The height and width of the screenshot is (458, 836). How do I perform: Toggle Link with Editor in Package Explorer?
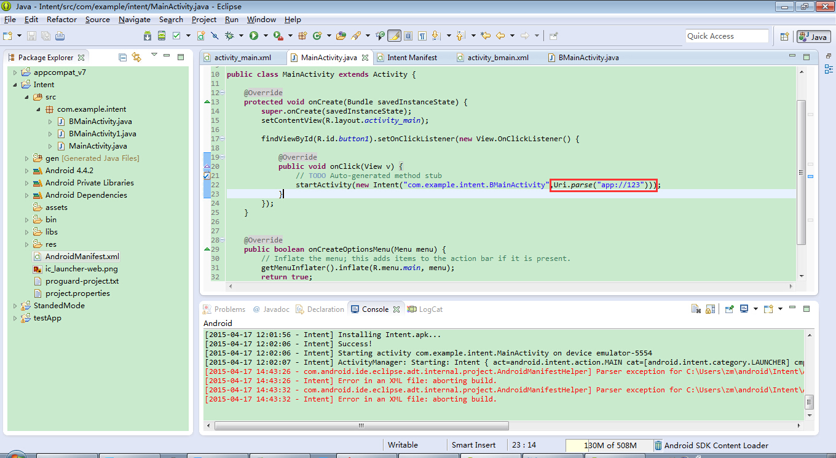coord(136,57)
